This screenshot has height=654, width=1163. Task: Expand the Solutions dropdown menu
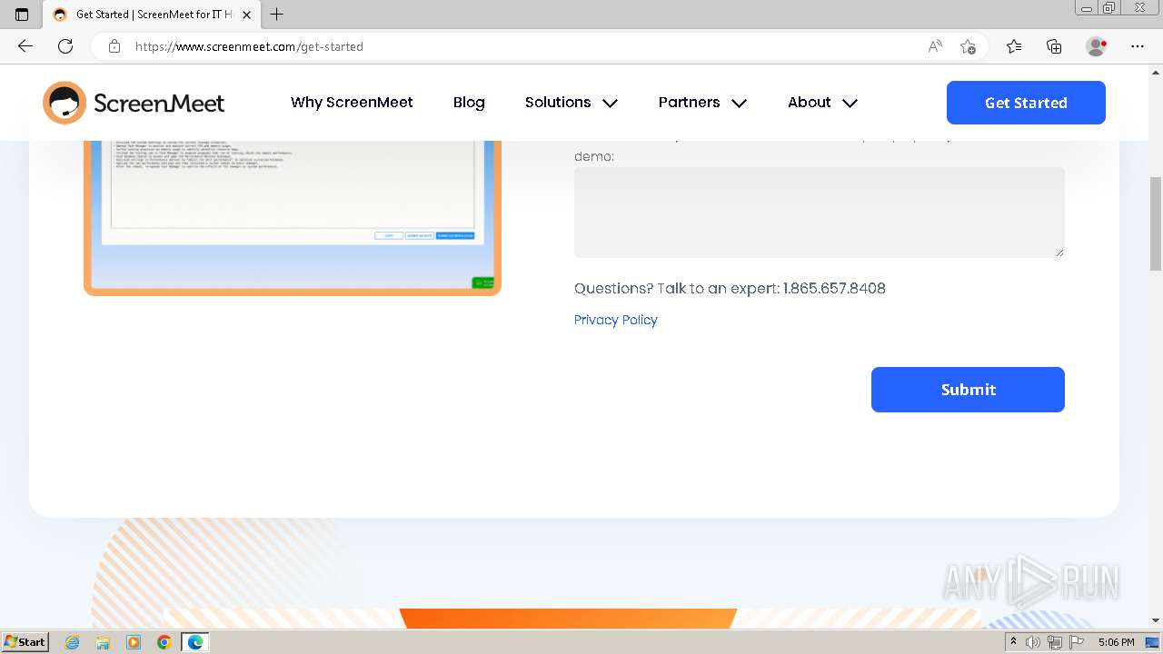572,103
